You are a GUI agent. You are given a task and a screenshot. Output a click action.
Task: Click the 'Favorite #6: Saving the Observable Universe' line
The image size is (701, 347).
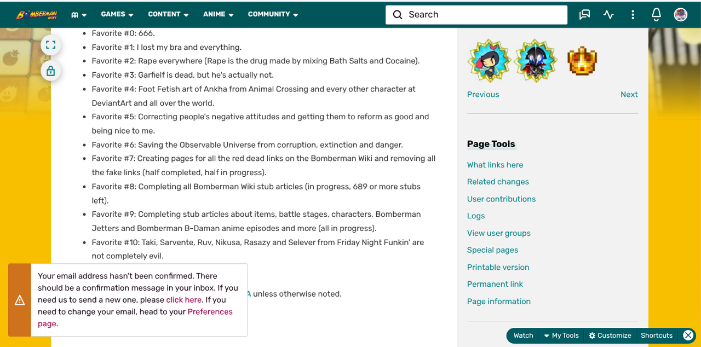point(247,144)
